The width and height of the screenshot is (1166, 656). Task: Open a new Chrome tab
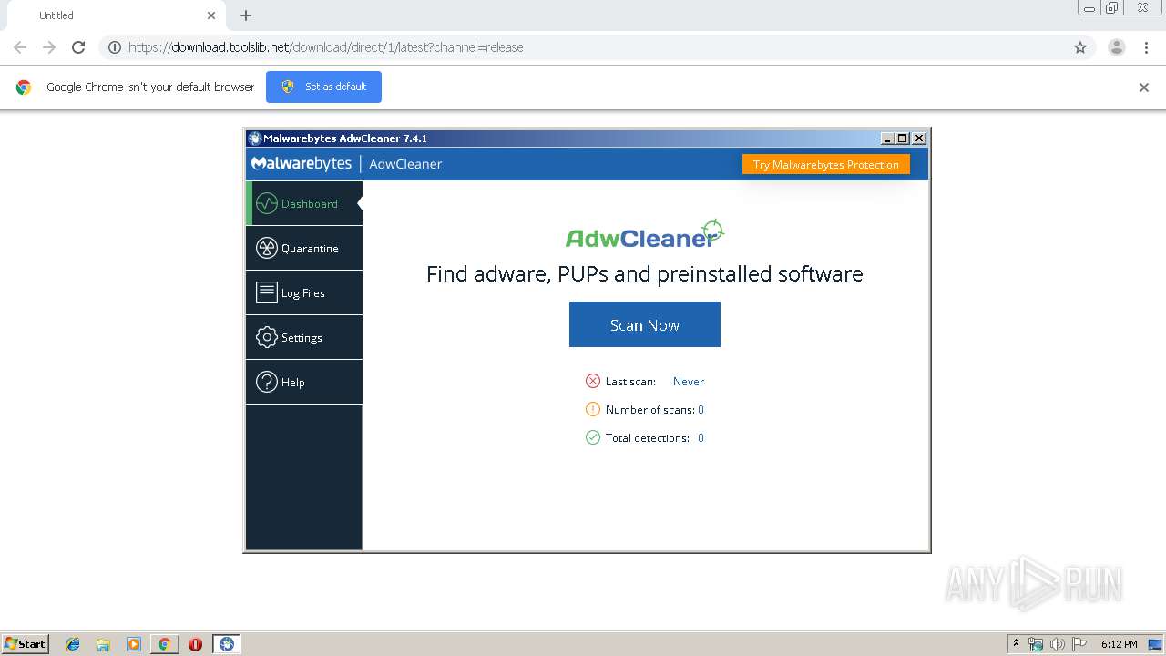(246, 15)
